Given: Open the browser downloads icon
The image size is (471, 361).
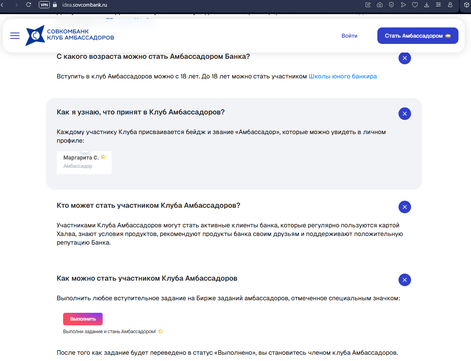Looking at the screenshot, I should pyautogui.click(x=427, y=5).
